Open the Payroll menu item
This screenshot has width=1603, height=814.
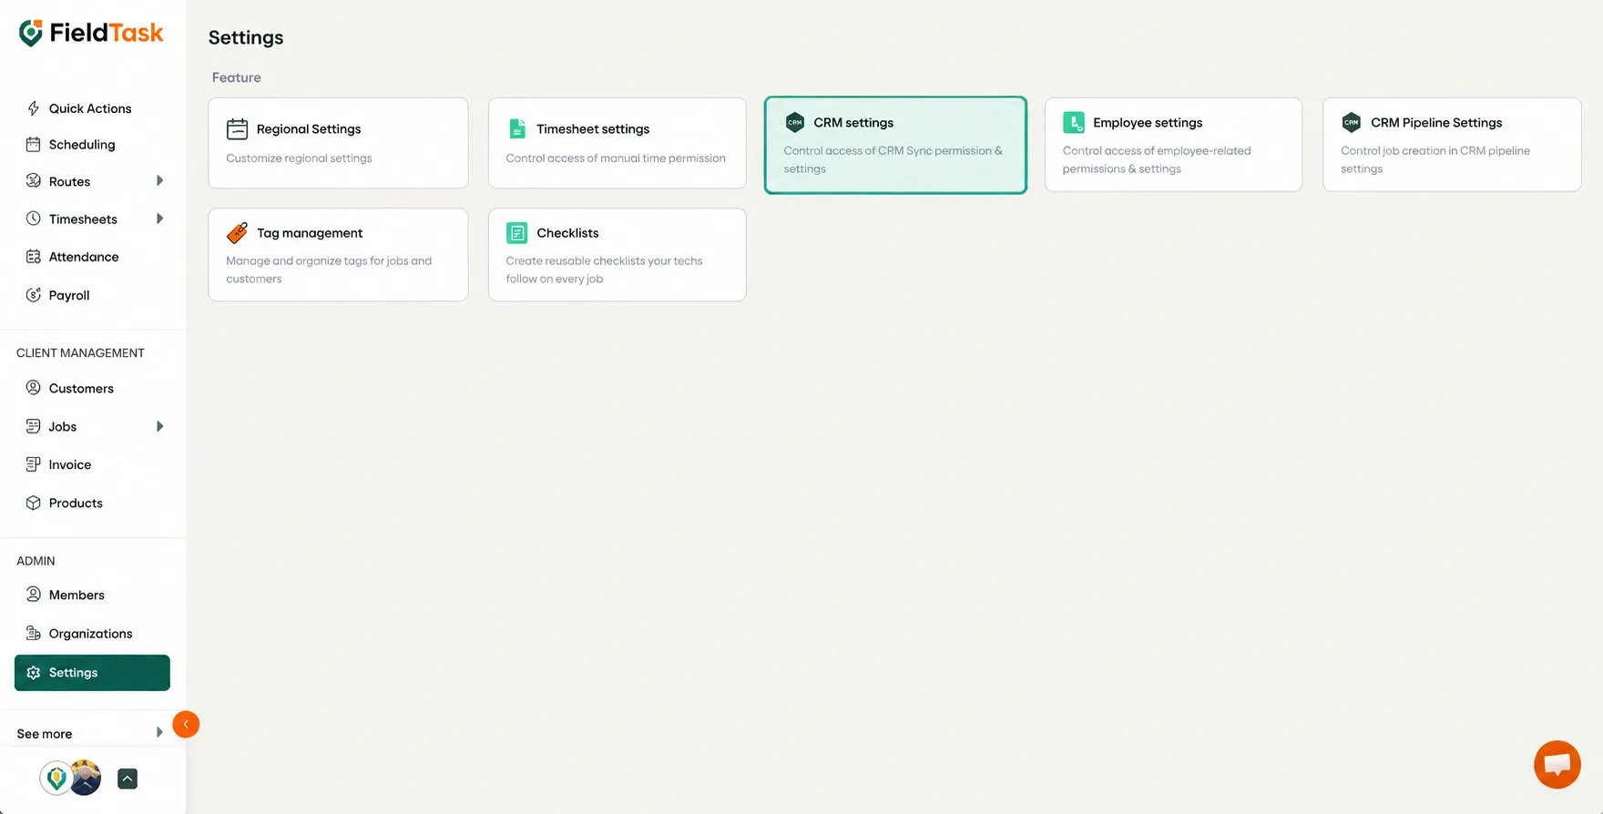pos(93,295)
